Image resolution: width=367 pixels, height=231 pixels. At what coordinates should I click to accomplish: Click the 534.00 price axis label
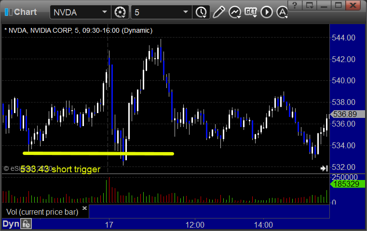pos(343,145)
